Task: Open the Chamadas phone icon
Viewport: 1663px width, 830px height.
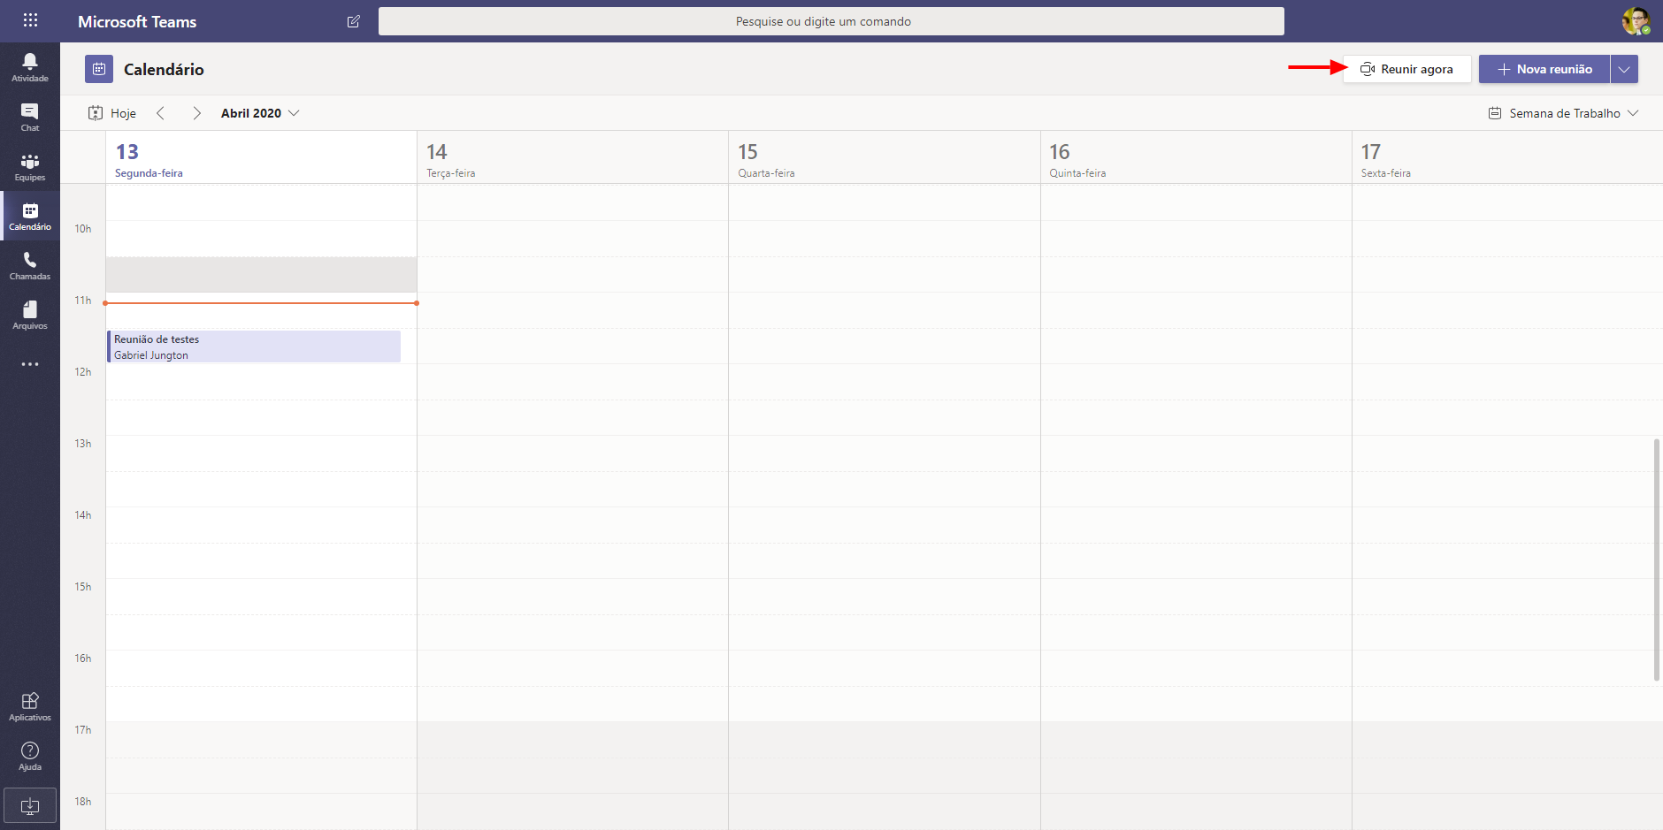Action: point(30,265)
